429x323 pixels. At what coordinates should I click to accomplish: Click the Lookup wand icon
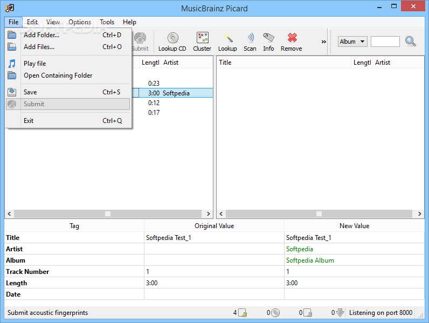point(229,38)
